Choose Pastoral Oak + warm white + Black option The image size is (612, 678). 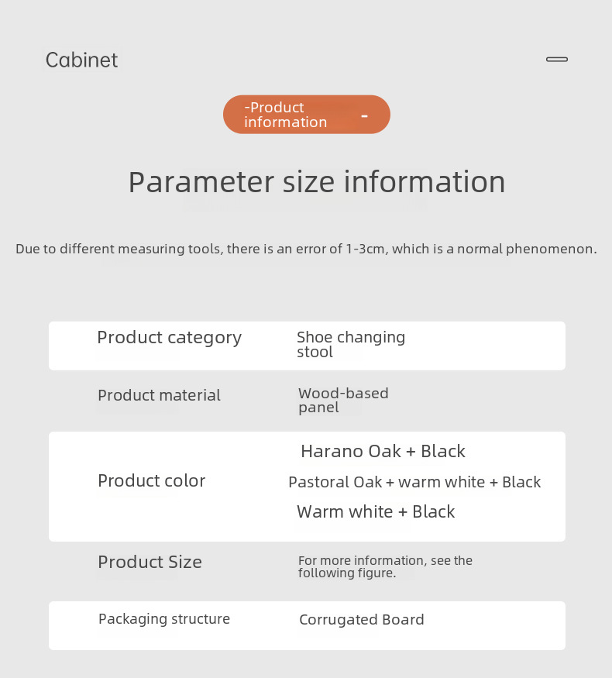(x=414, y=482)
